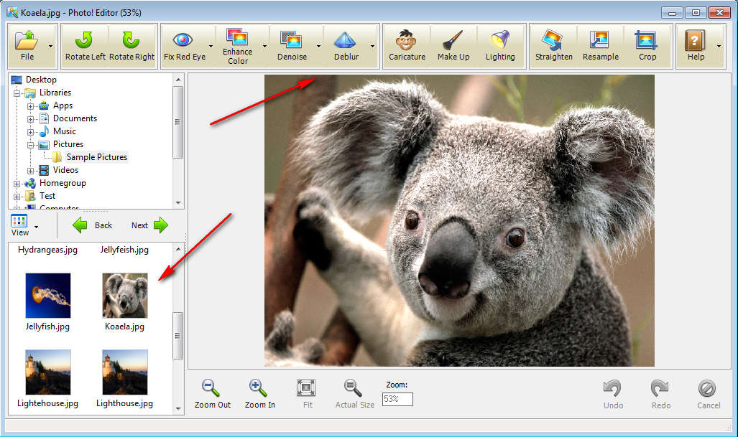
Task: Open the View mode dropdown
Action: (36, 227)
